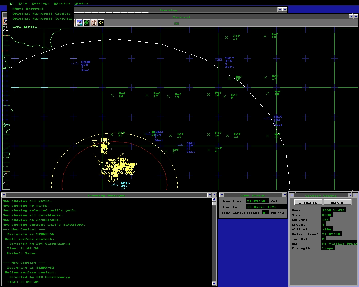
Task: Select contact S020 ship symbol
Action: click(x=75, y=63)
